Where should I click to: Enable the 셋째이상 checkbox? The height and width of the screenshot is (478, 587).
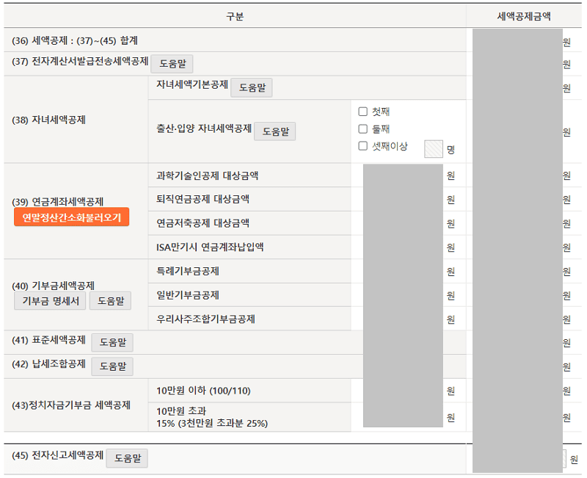tap(362, 146)
